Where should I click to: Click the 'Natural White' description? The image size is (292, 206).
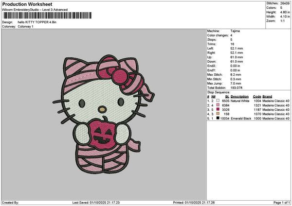(240, 101)
